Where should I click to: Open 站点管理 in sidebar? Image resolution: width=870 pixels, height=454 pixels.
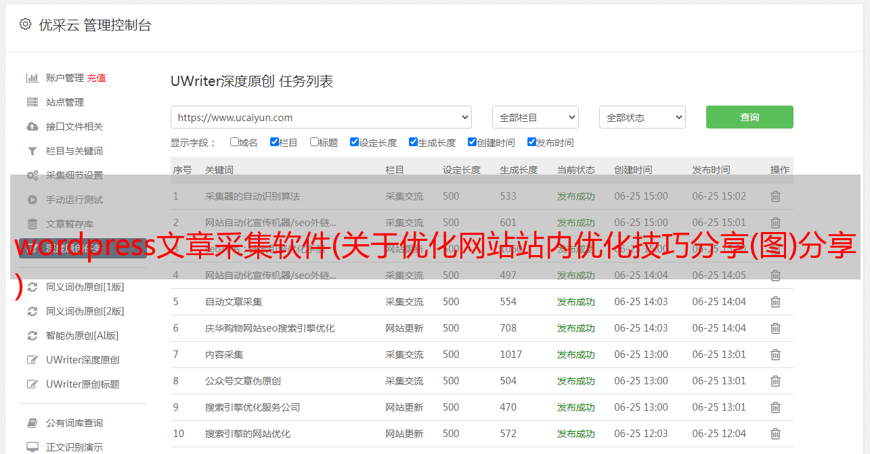(x=65, y=102)
